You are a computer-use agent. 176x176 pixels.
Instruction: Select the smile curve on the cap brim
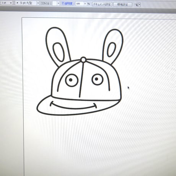[x=73, y=106]
